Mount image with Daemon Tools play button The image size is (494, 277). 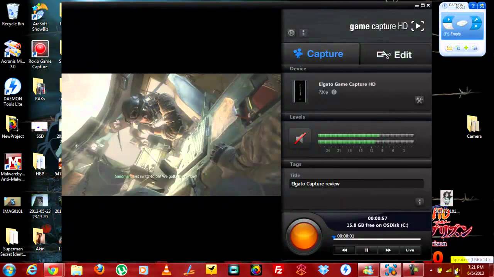click(448, 20)
